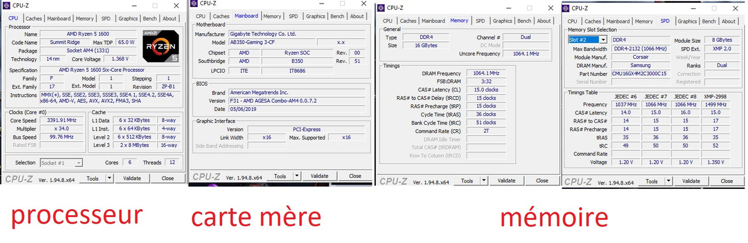Open About tab in CPU window
Screen dimensions: 748x243
point(169,19)
